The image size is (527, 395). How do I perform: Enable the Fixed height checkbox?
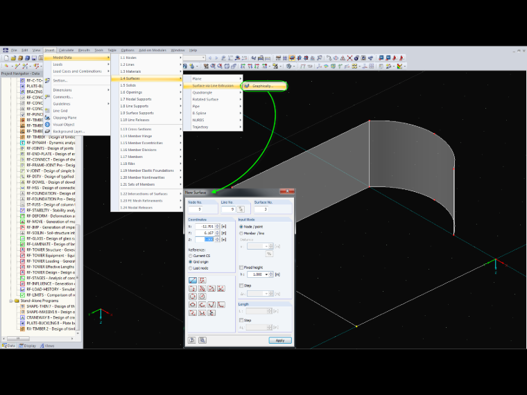coord(241,267)
